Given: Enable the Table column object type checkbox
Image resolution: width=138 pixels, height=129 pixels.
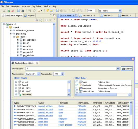Looking at the screenshot, I should click(x=77, y=91).
